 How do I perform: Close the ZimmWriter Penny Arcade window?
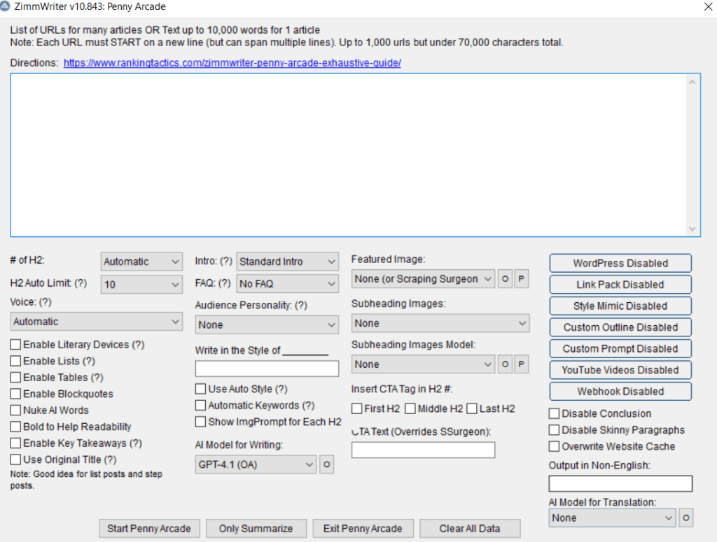[707, 8]
